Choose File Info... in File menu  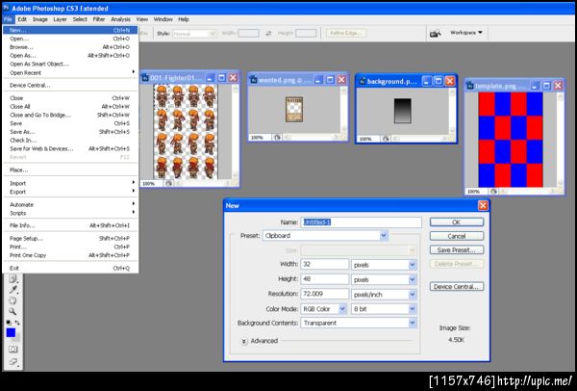pyautogui.click(x=70, y=225)
